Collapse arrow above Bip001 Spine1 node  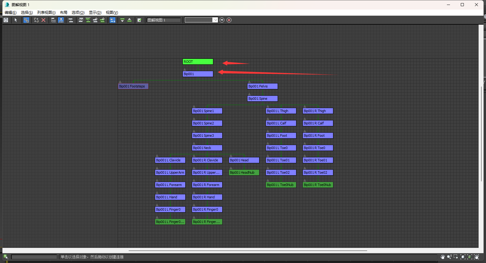(194, 107)
